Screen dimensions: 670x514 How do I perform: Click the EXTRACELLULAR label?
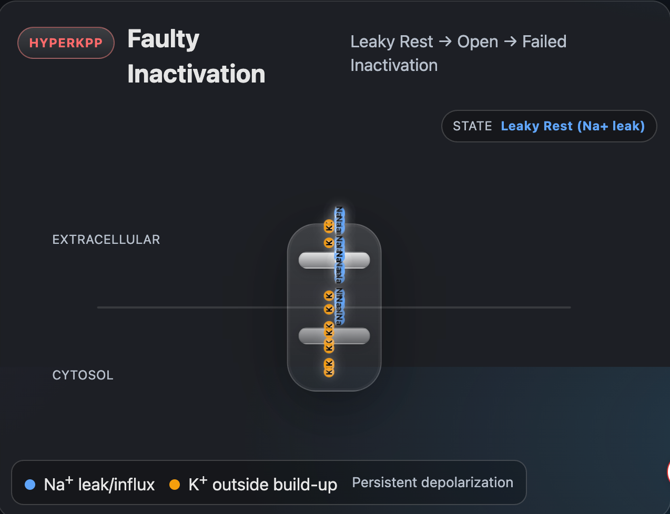(106, 240)
